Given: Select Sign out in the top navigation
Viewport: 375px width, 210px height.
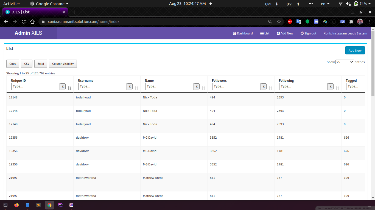Looking at the screenshot, I should pyautogui.click(x=308, y=33).
